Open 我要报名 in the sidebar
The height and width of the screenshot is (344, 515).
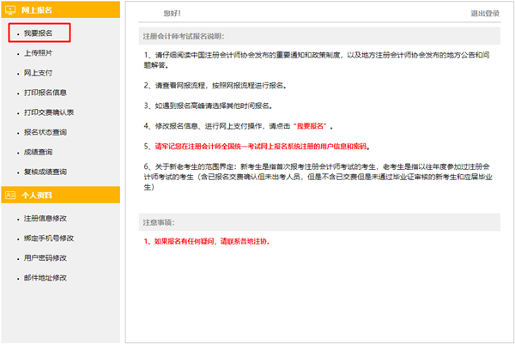38,33
